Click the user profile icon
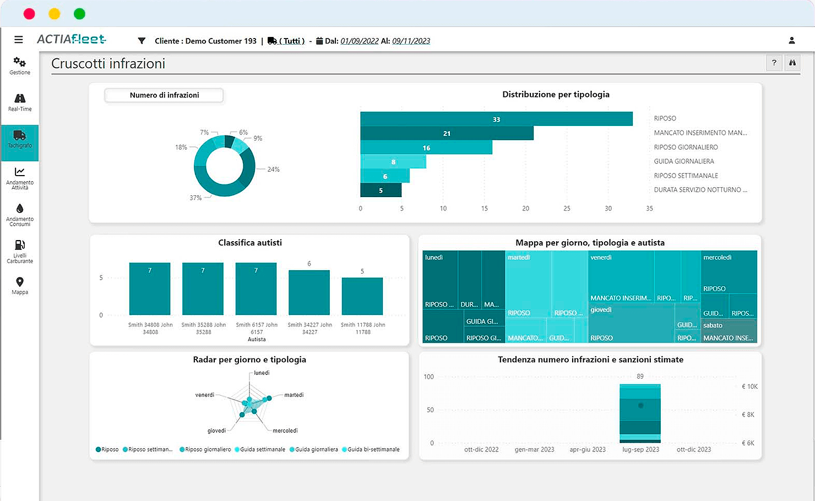The height and width of the screenshot is (501, 815). (x=791, y=41)
